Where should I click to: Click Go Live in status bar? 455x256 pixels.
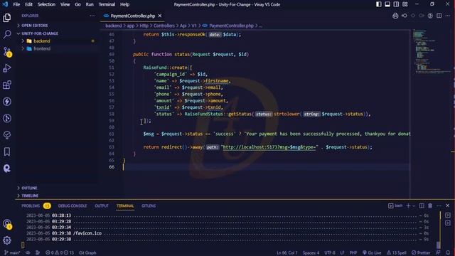[372, 253]
